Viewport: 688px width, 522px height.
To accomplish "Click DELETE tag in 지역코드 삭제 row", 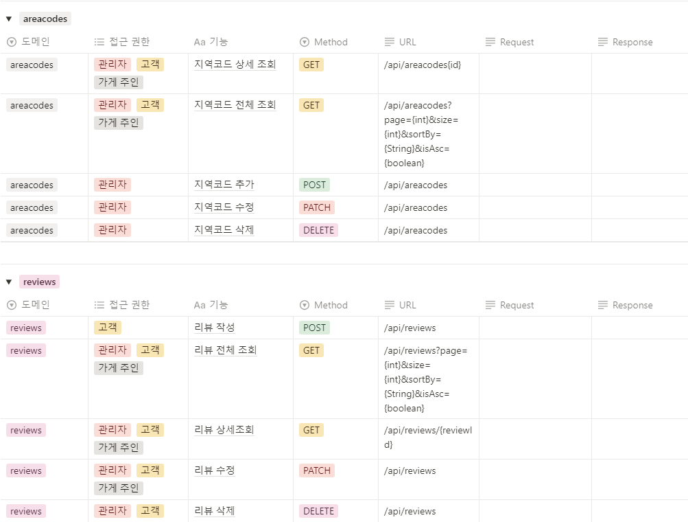I will click(x=318, y=230).
